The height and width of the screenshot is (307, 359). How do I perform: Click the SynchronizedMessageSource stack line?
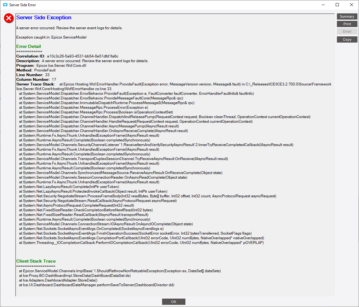coord(121,173)
